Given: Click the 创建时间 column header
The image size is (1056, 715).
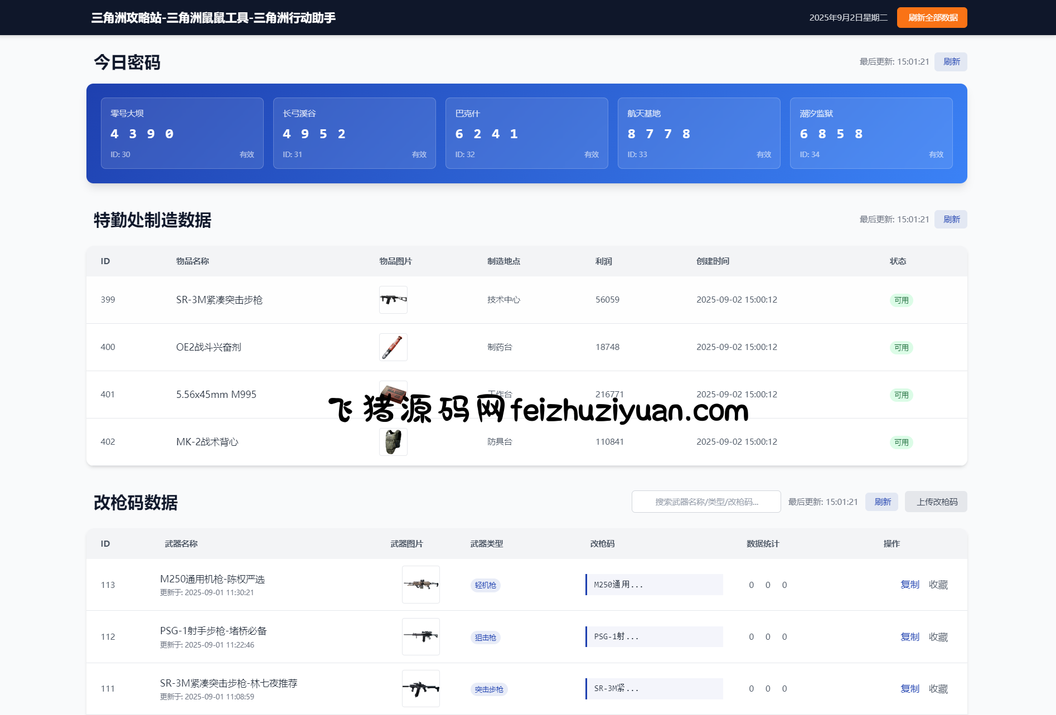Looking at the screenshot, I should (713, 261).
